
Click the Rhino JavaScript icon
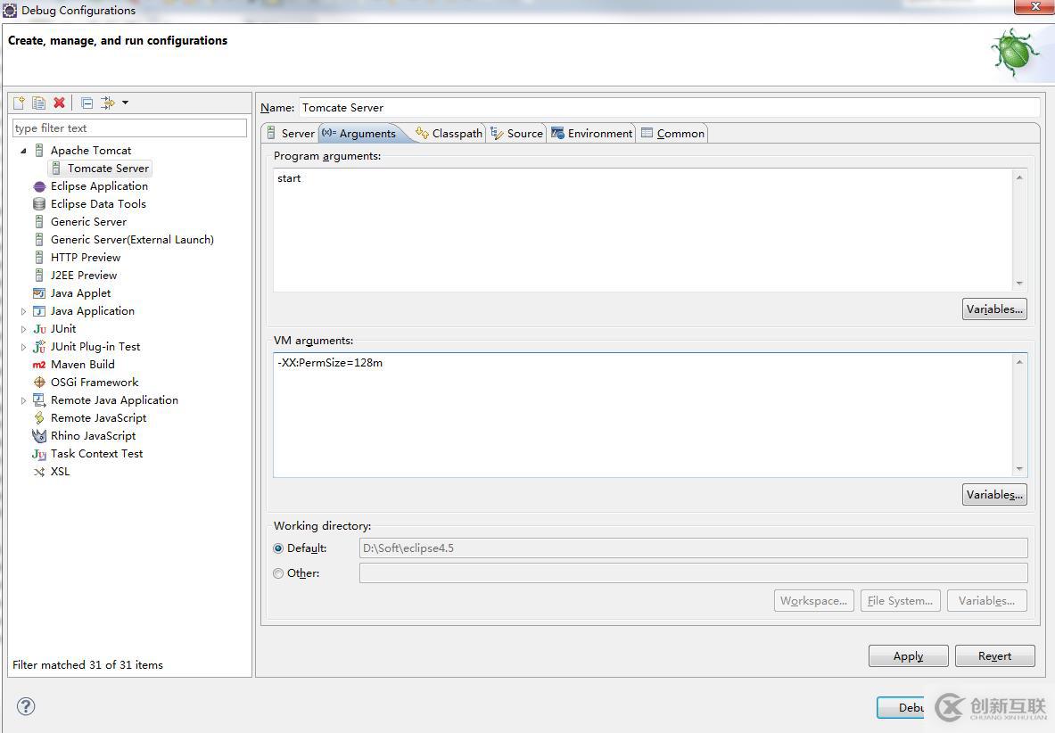coord(39,436)
